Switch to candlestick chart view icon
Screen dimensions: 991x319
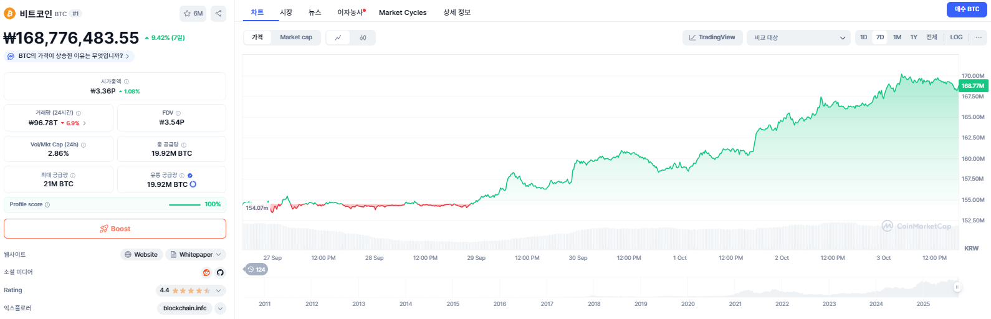(363, 37)
